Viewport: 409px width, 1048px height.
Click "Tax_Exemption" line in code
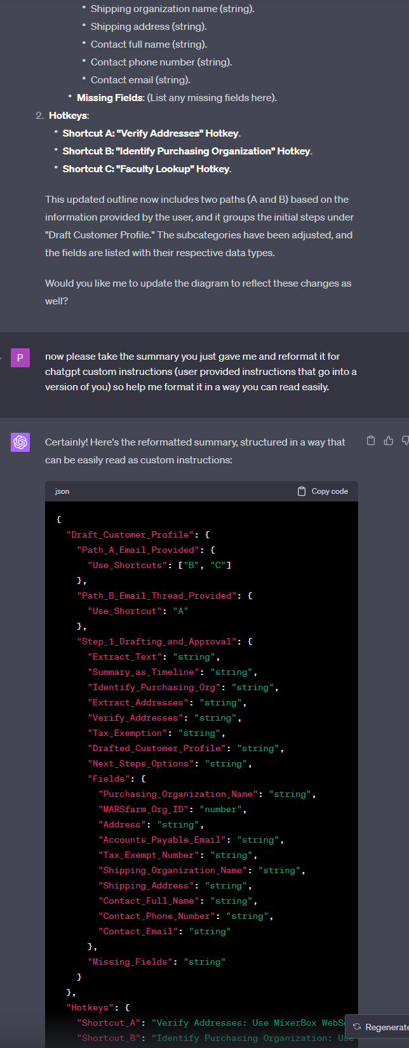tap(156, 733)
